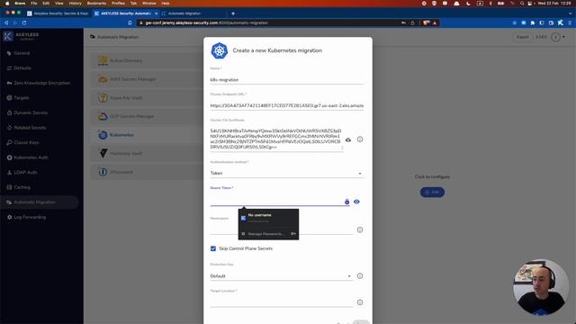Open Kubernetes Auth in the sidebar

pyautogui.click(x=31, y=157)
